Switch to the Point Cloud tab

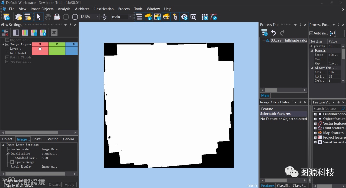click(x=39, y=139)
